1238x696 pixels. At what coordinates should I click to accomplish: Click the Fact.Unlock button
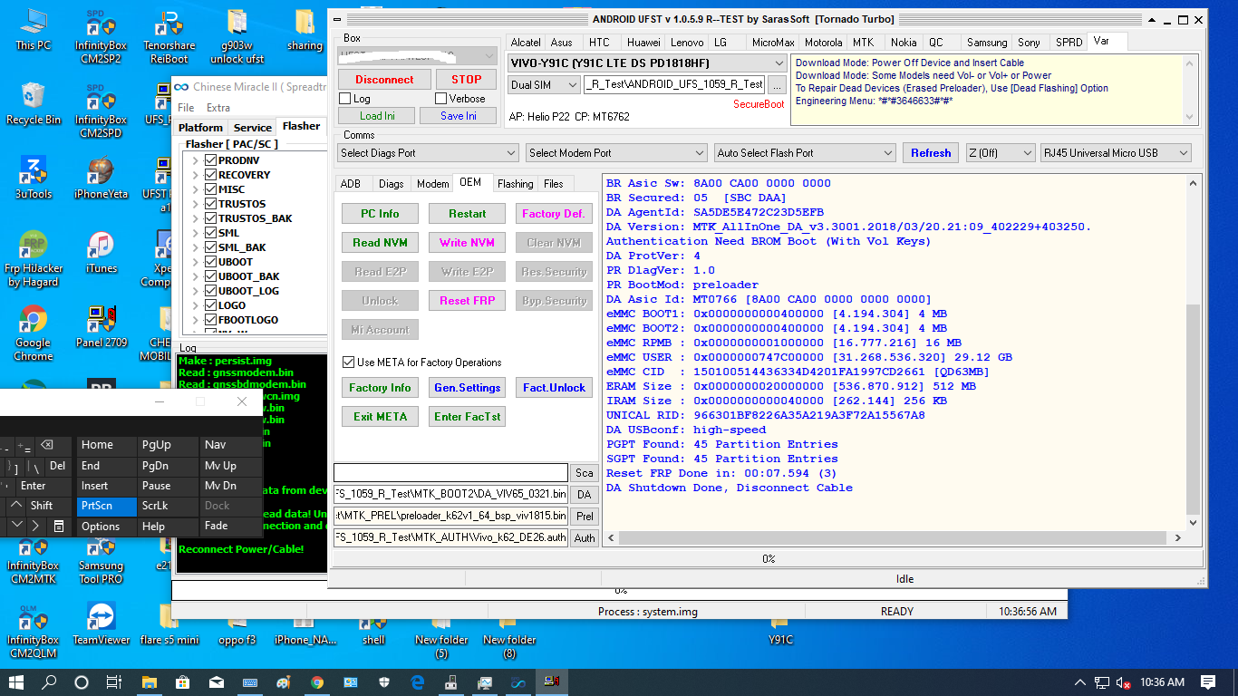(554, 388)
